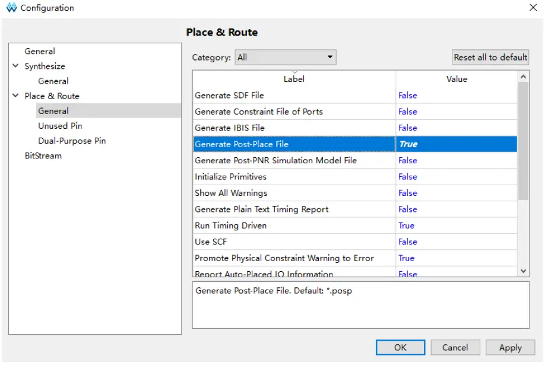Open the Dual-Purpose Pin settings page
This screenshot has width=545, height=365.
(71, 141)
